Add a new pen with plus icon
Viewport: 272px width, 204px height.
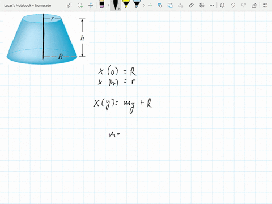click(x=150, y=5)
